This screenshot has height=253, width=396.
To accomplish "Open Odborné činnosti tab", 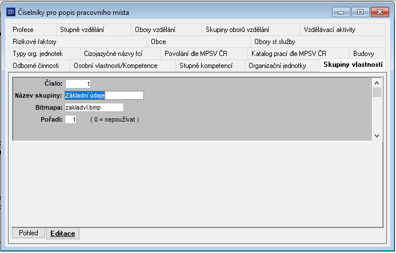I will tap(39, 66).
